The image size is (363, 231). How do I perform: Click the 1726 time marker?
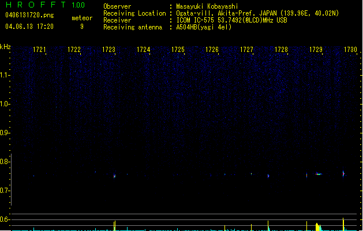tap(212, 50)
